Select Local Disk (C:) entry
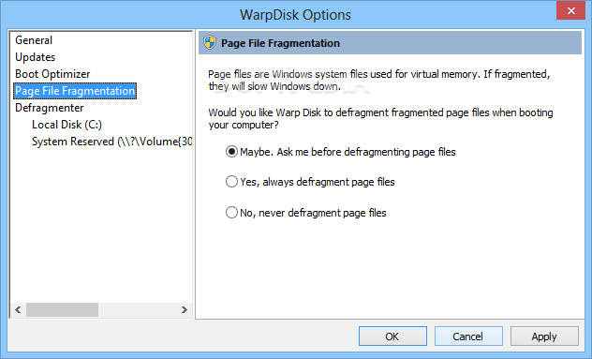The width and height of the screenshot is (592, 359). point(67,125)
